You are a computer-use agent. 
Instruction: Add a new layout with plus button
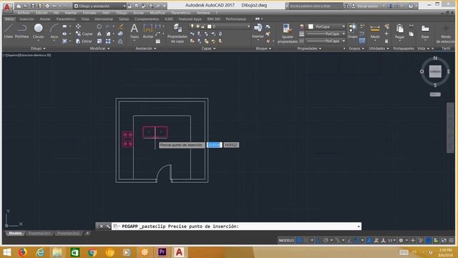87,233
